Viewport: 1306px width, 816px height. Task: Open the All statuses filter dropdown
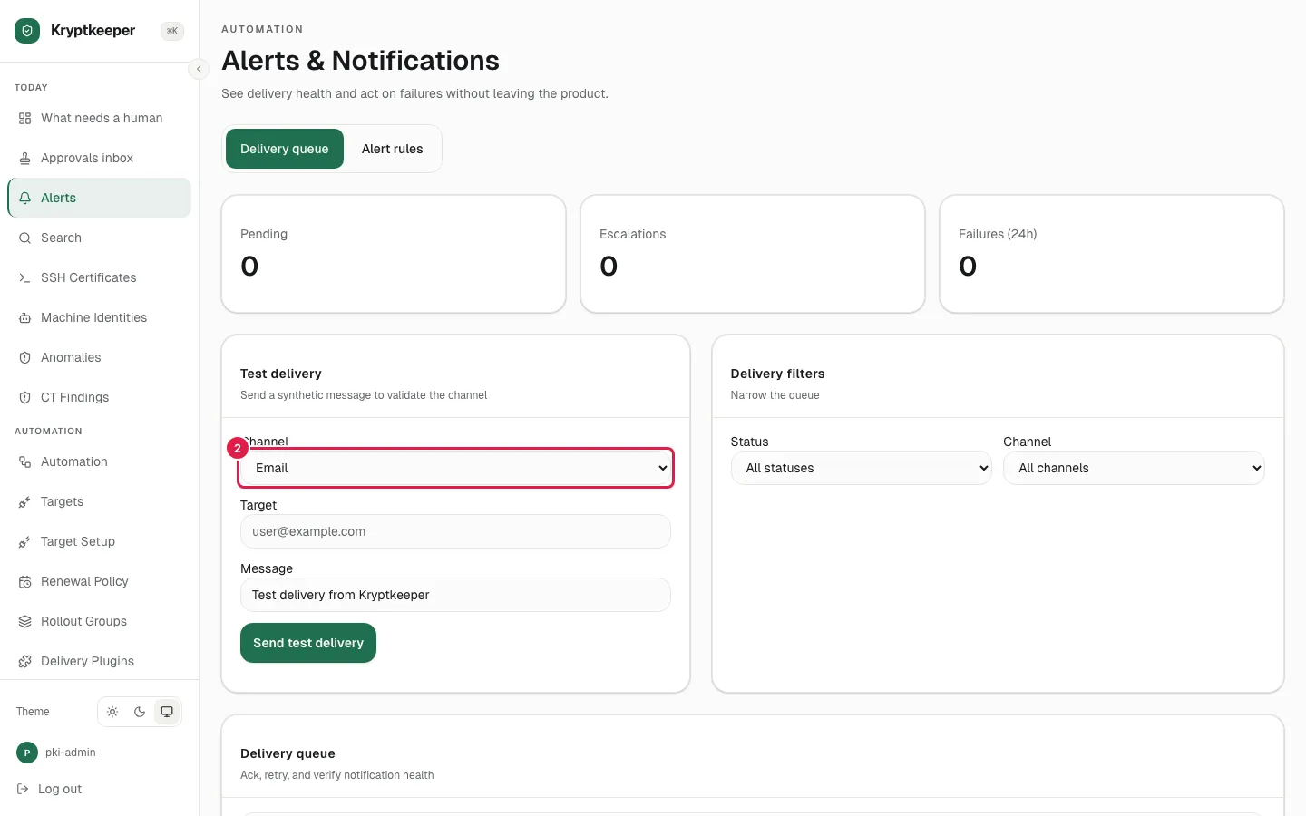(861, 468)
